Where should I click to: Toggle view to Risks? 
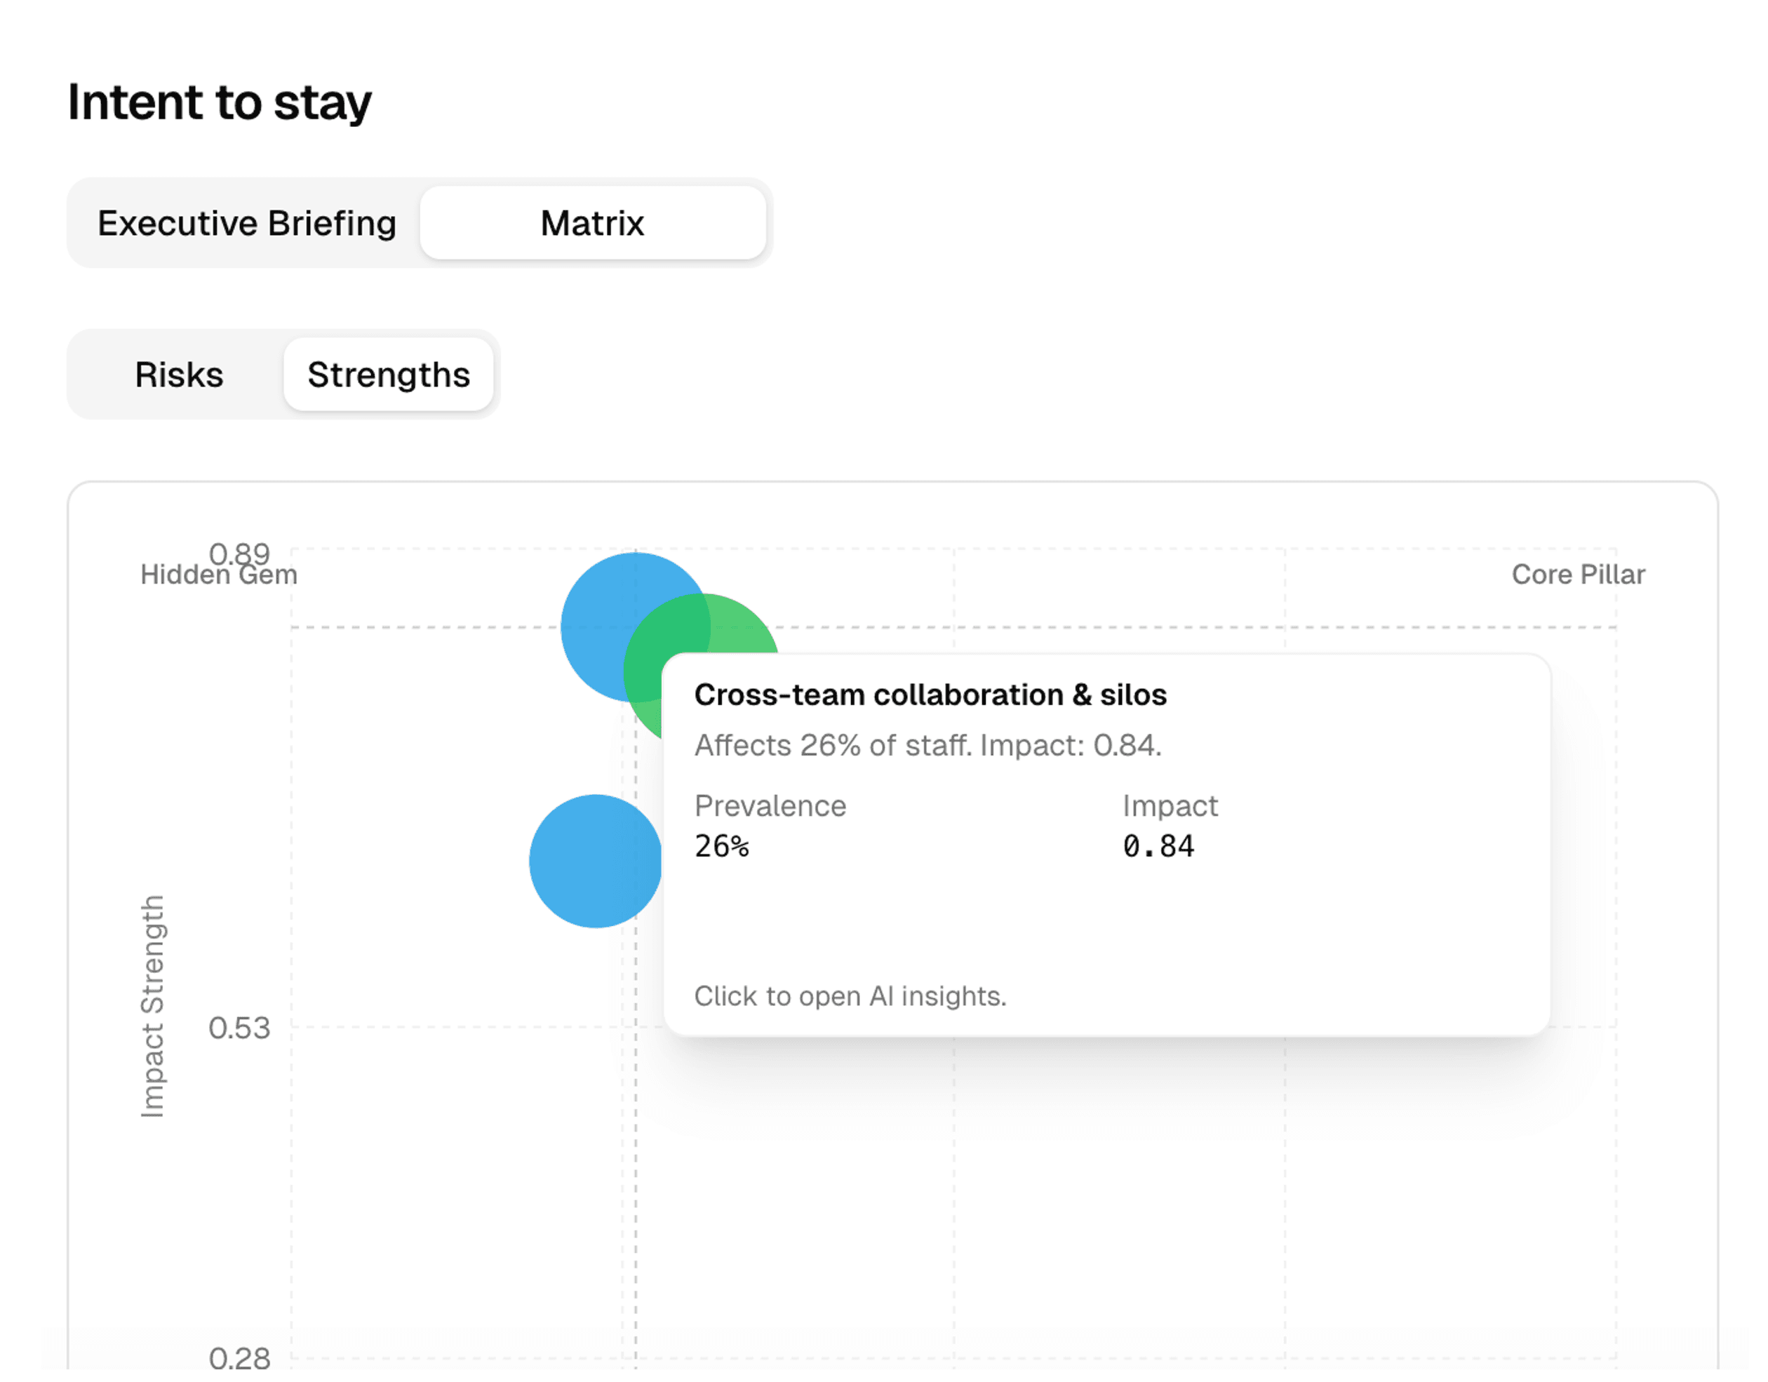click(x=179, y=375)
